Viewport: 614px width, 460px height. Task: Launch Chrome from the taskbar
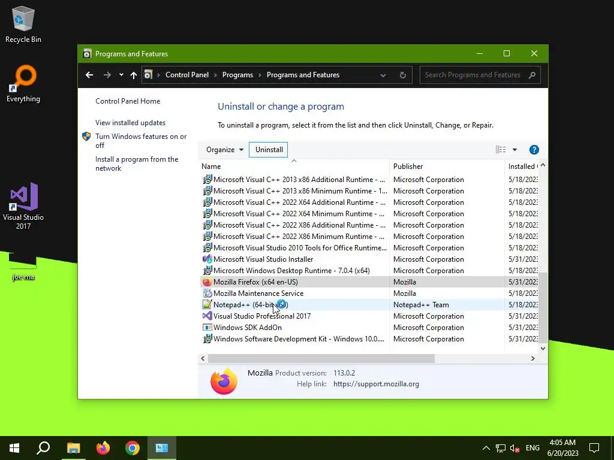point(133,448)
